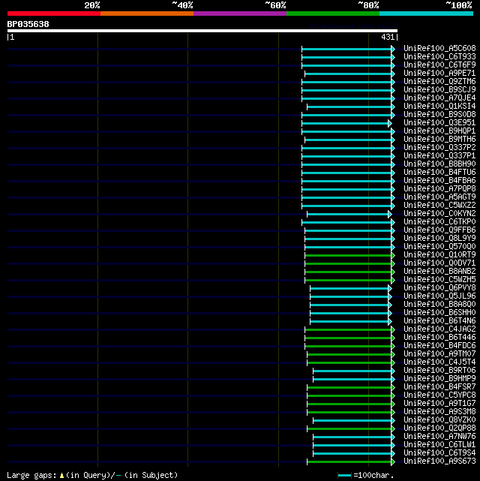Select the UniRef100_B8BH90 label
This screenshot has height=481, width=480.
pos(439,164)
